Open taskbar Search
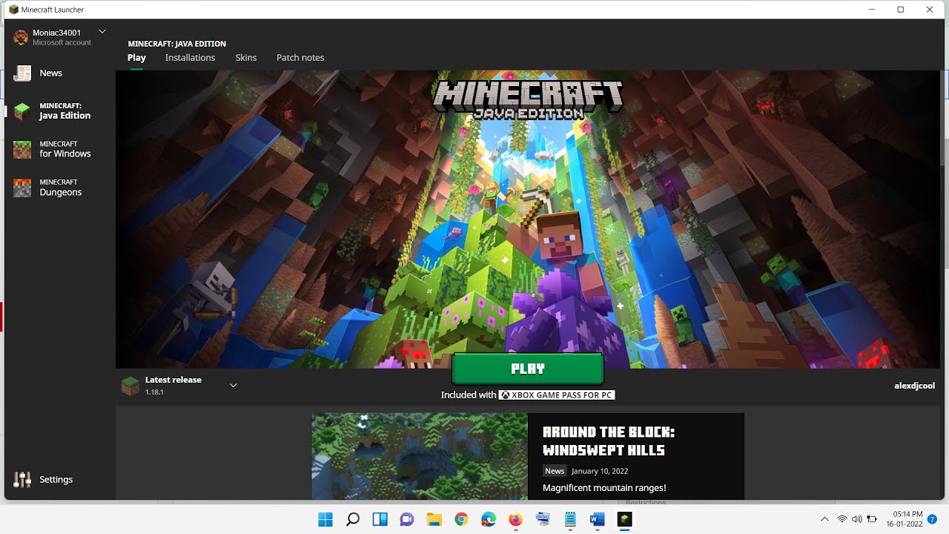Viewport: 949px width, 534px height. (353, 519)
